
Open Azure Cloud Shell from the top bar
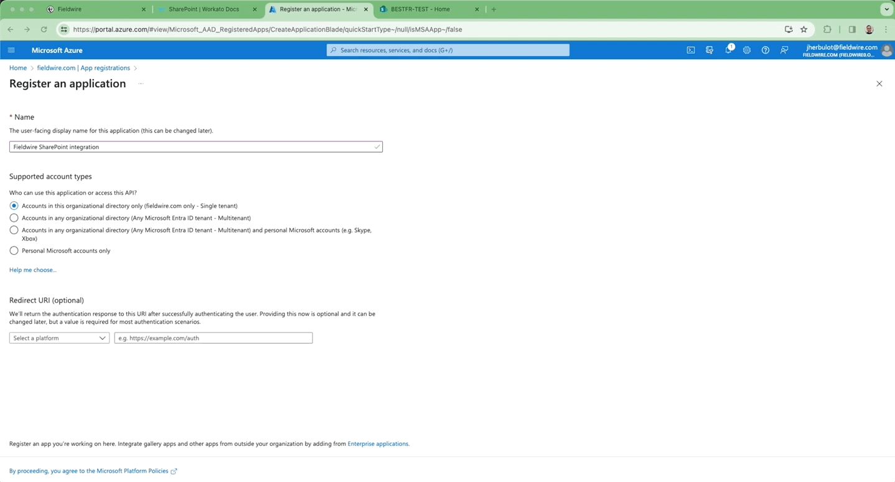(x=690, y=50)
